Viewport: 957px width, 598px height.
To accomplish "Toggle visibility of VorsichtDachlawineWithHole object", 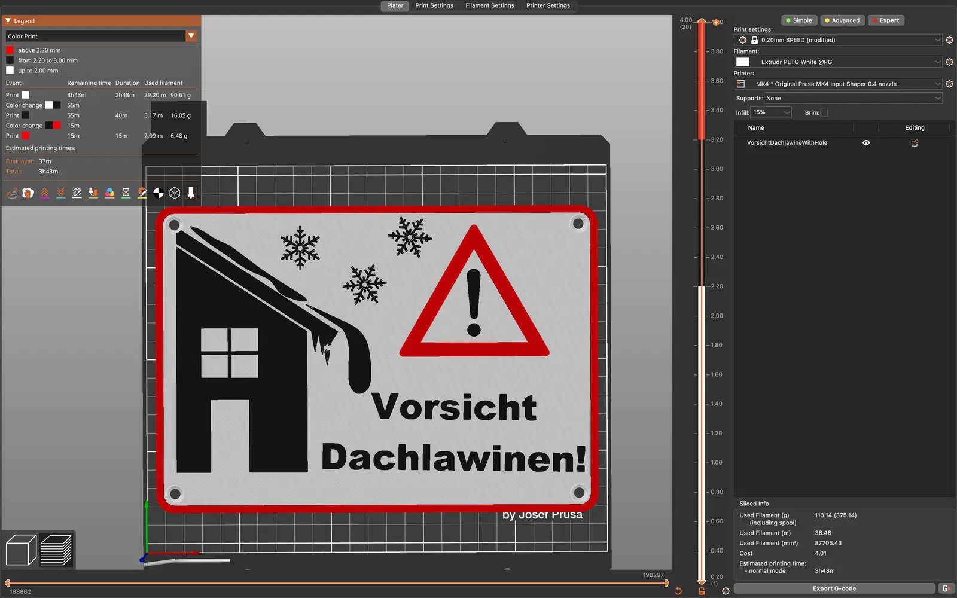I will [x=866, y=143].
